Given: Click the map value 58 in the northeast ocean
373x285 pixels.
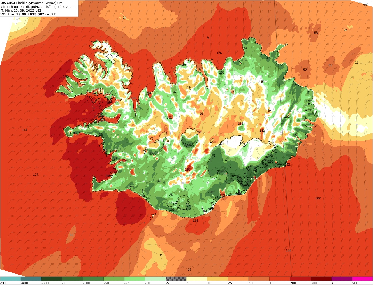Looking at the screenshot, I should pyautogui.click(x=316, y=33).
